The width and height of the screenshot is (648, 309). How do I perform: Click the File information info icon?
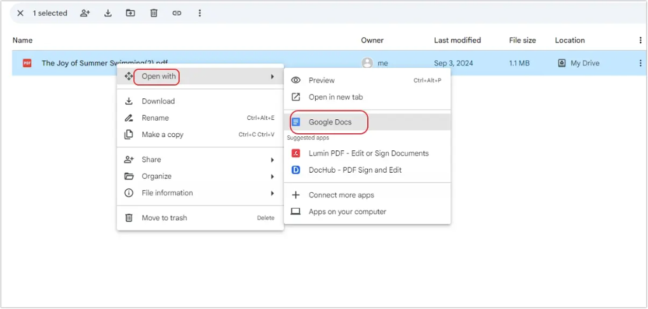tap(129, 193)
